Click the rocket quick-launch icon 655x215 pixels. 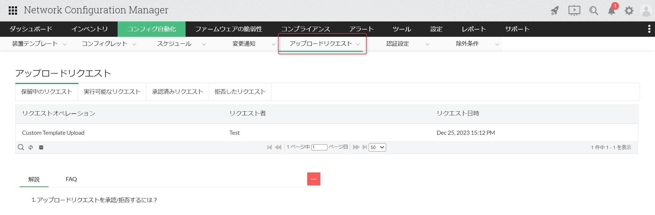tap(555, 11)
